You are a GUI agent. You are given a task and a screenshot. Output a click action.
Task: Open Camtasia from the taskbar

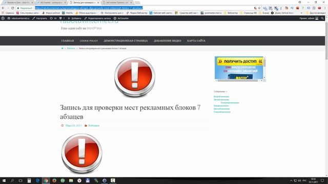[x=113, y=180]
